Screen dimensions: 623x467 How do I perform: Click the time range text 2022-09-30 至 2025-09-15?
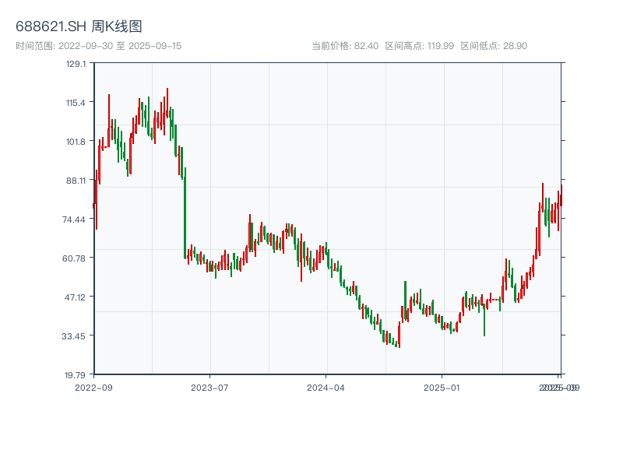click(x=99, y=46)
